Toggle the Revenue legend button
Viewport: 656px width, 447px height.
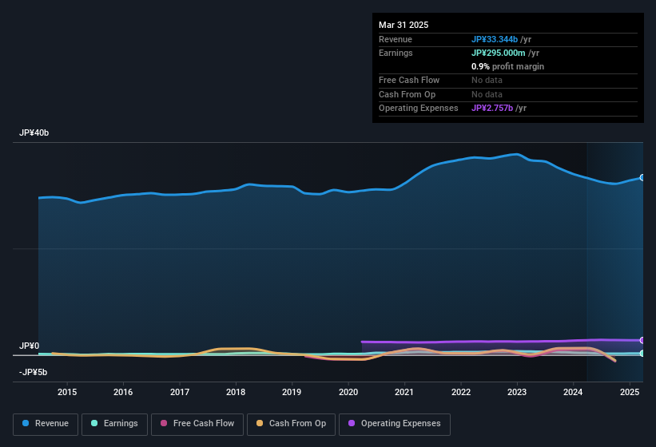click(x=46, y=424)
